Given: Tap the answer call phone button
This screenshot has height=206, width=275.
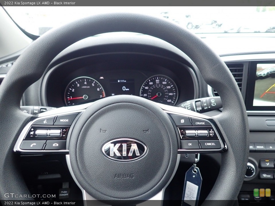Looking at the screenshot, I should click(33, 145).
